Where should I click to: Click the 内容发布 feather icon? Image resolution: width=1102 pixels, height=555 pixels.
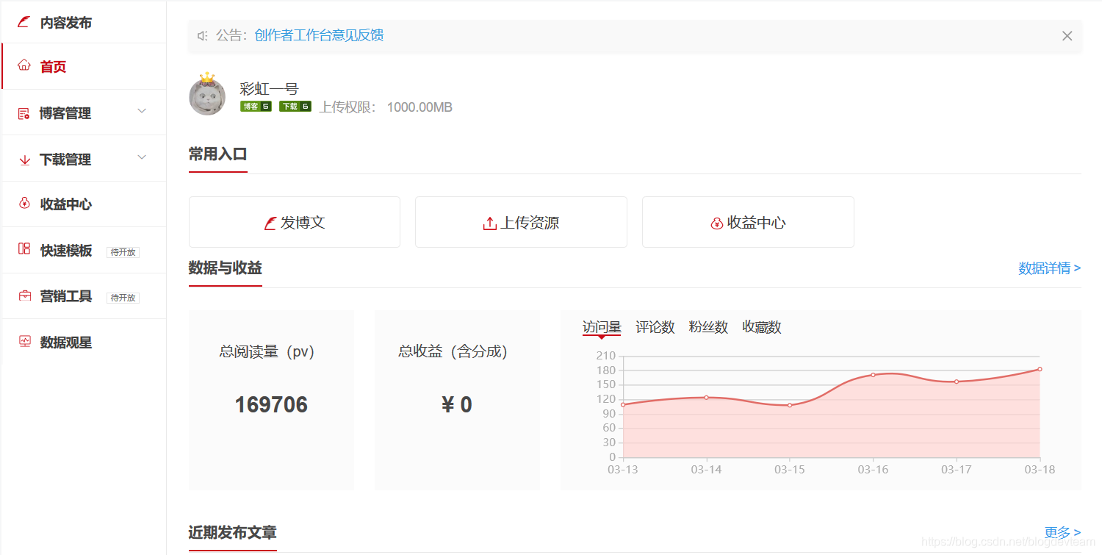point(24,22)
